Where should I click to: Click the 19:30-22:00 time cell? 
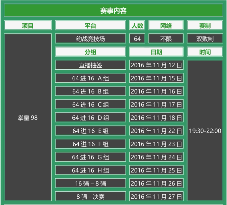pyautogui.click(x=205, y=131)
